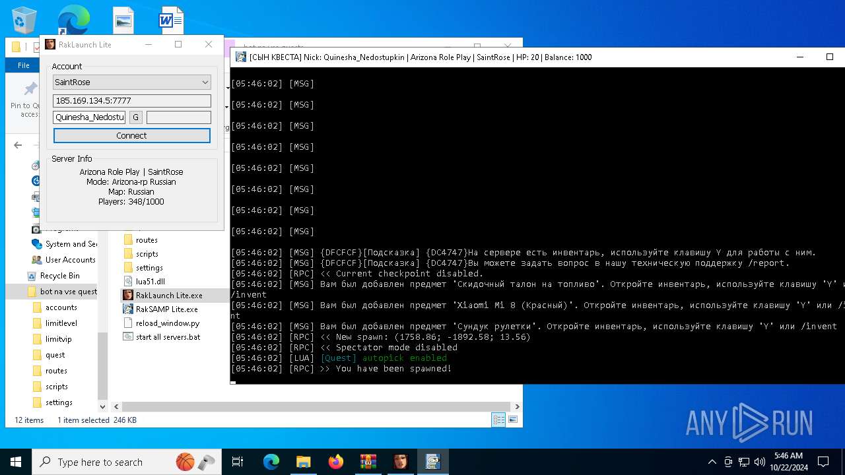
Task: Open Microsoft Edge desktop shortcut
Action: point(73,20)
